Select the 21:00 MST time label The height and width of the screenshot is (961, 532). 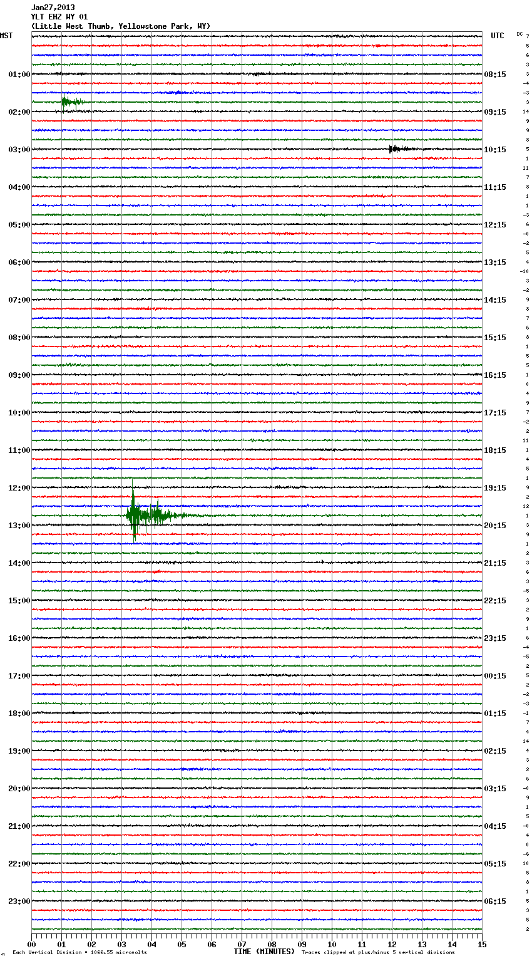(x=19, y=826)
